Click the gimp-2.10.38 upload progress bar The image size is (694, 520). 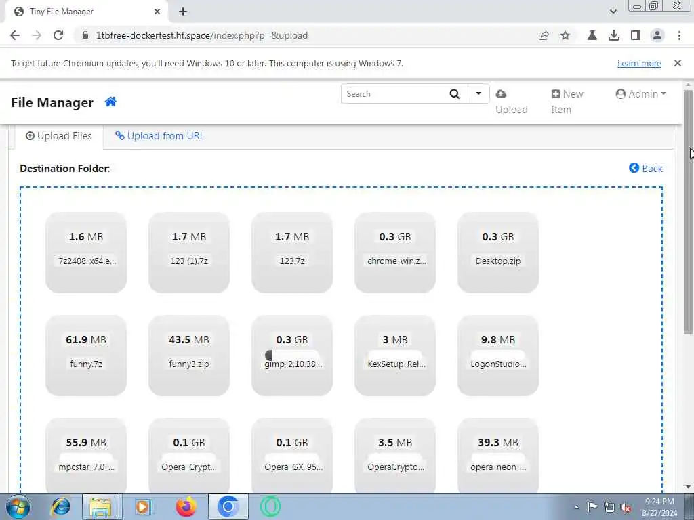coord(292,355)
